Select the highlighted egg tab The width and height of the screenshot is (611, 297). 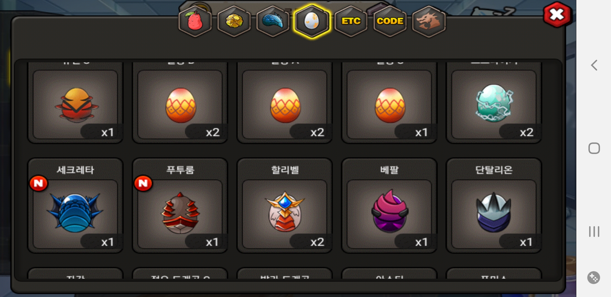[x=312, y=21]
